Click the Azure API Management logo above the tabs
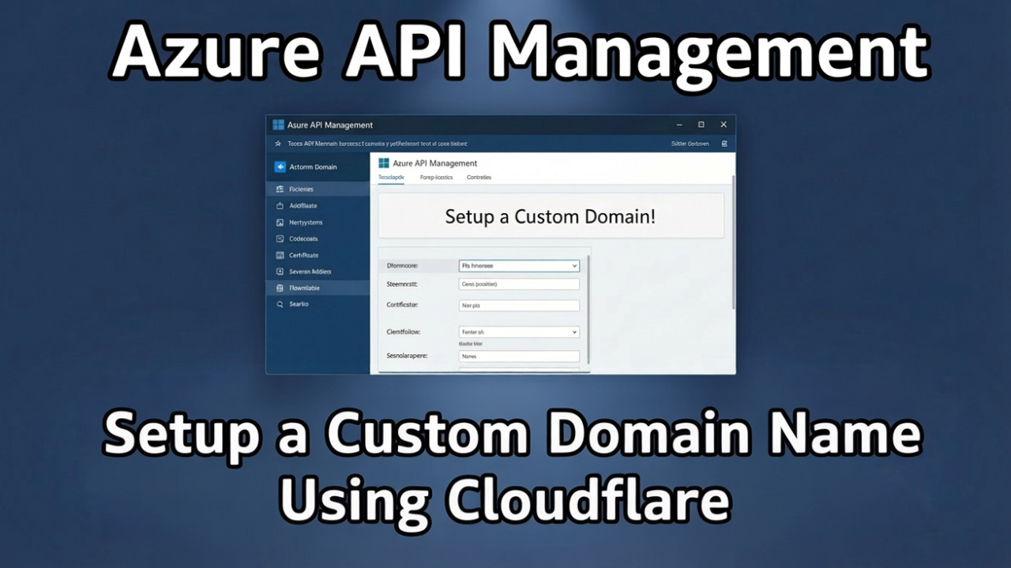The width and height of the screenshot is (1011, 568). click(382, 163)
